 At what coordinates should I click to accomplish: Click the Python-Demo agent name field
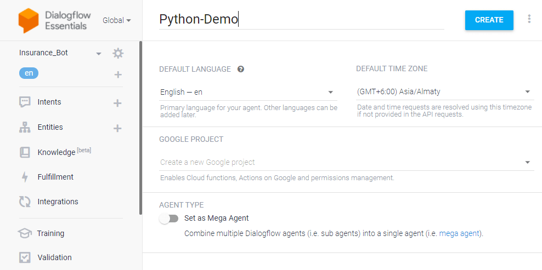click(301, 20)
